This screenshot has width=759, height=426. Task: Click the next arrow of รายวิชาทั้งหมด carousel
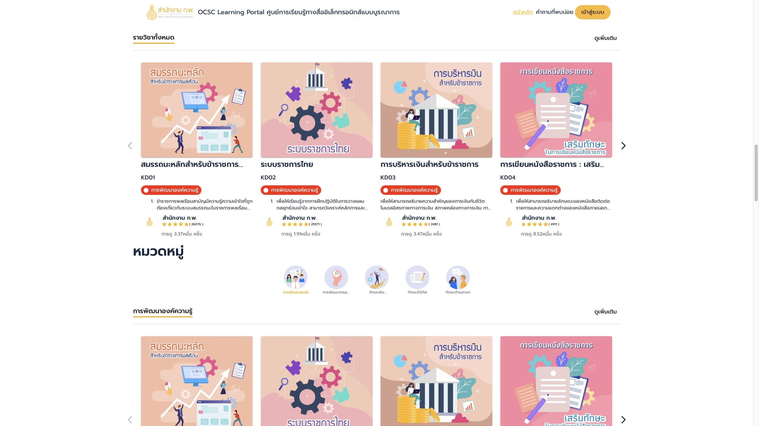click(623, 146)
